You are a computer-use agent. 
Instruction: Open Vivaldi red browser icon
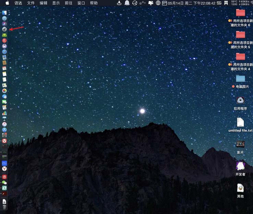pos(4,141)
